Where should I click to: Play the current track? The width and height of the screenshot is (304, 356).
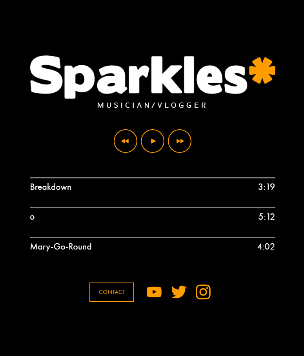click(153, 141)
